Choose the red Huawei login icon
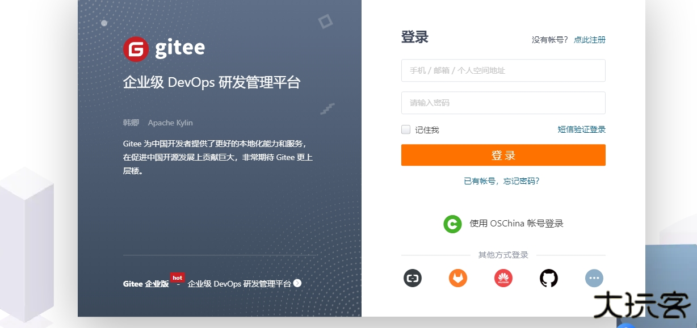697x328 pixels. [503, 278]
